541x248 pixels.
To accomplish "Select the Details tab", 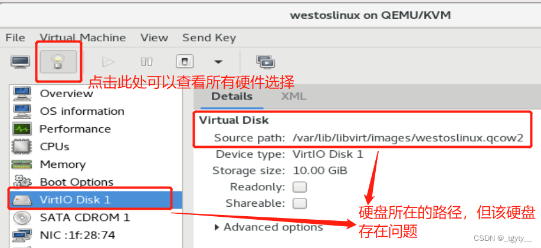I will 232,97.
